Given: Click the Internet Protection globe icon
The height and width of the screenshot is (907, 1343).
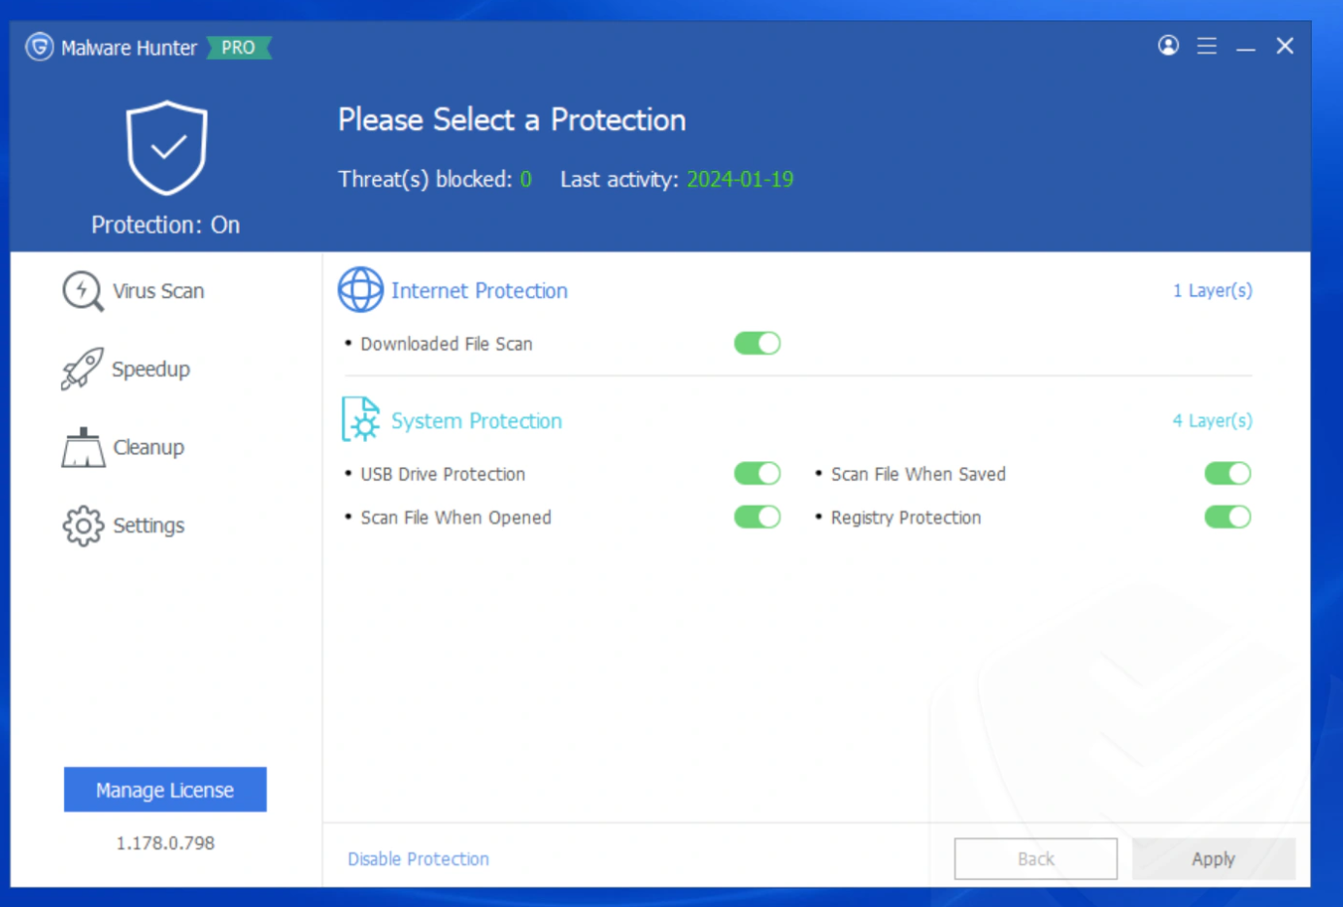Looking at the screenshot, I should [x=360, y=289].
